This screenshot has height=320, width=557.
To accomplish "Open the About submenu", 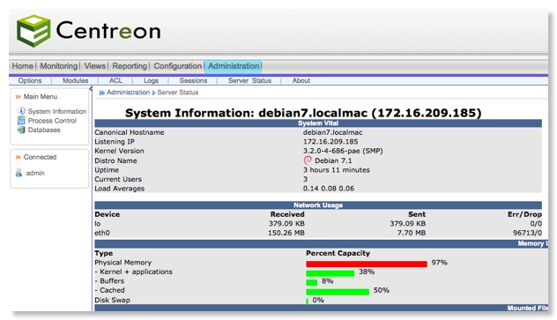I will pyautogui.click(x=301, y=80).
